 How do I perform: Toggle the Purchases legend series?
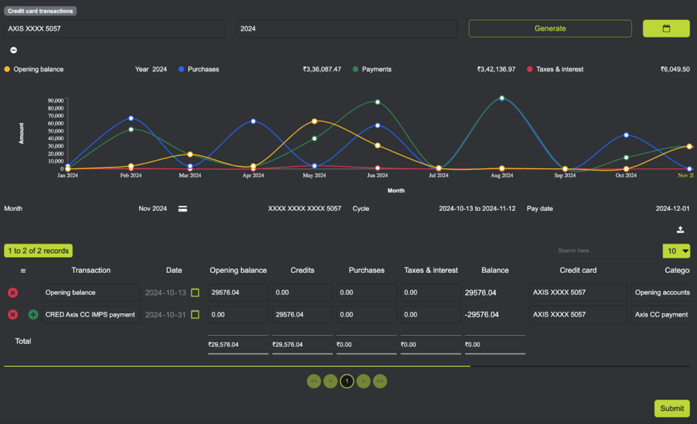199,69
